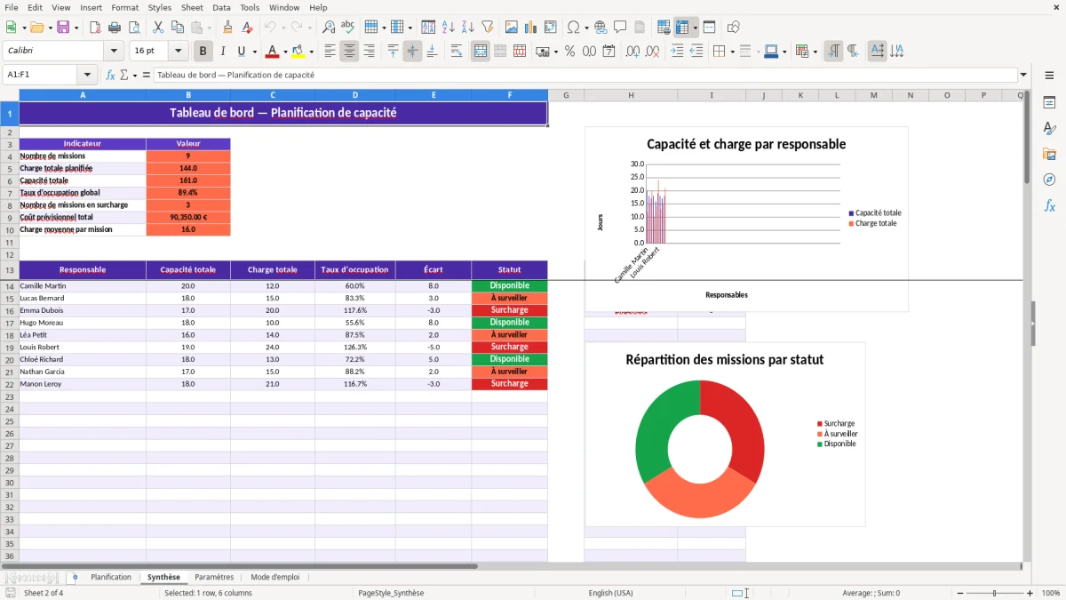
Task: Switch to Planification sheet tab
Action: point(111,577)
